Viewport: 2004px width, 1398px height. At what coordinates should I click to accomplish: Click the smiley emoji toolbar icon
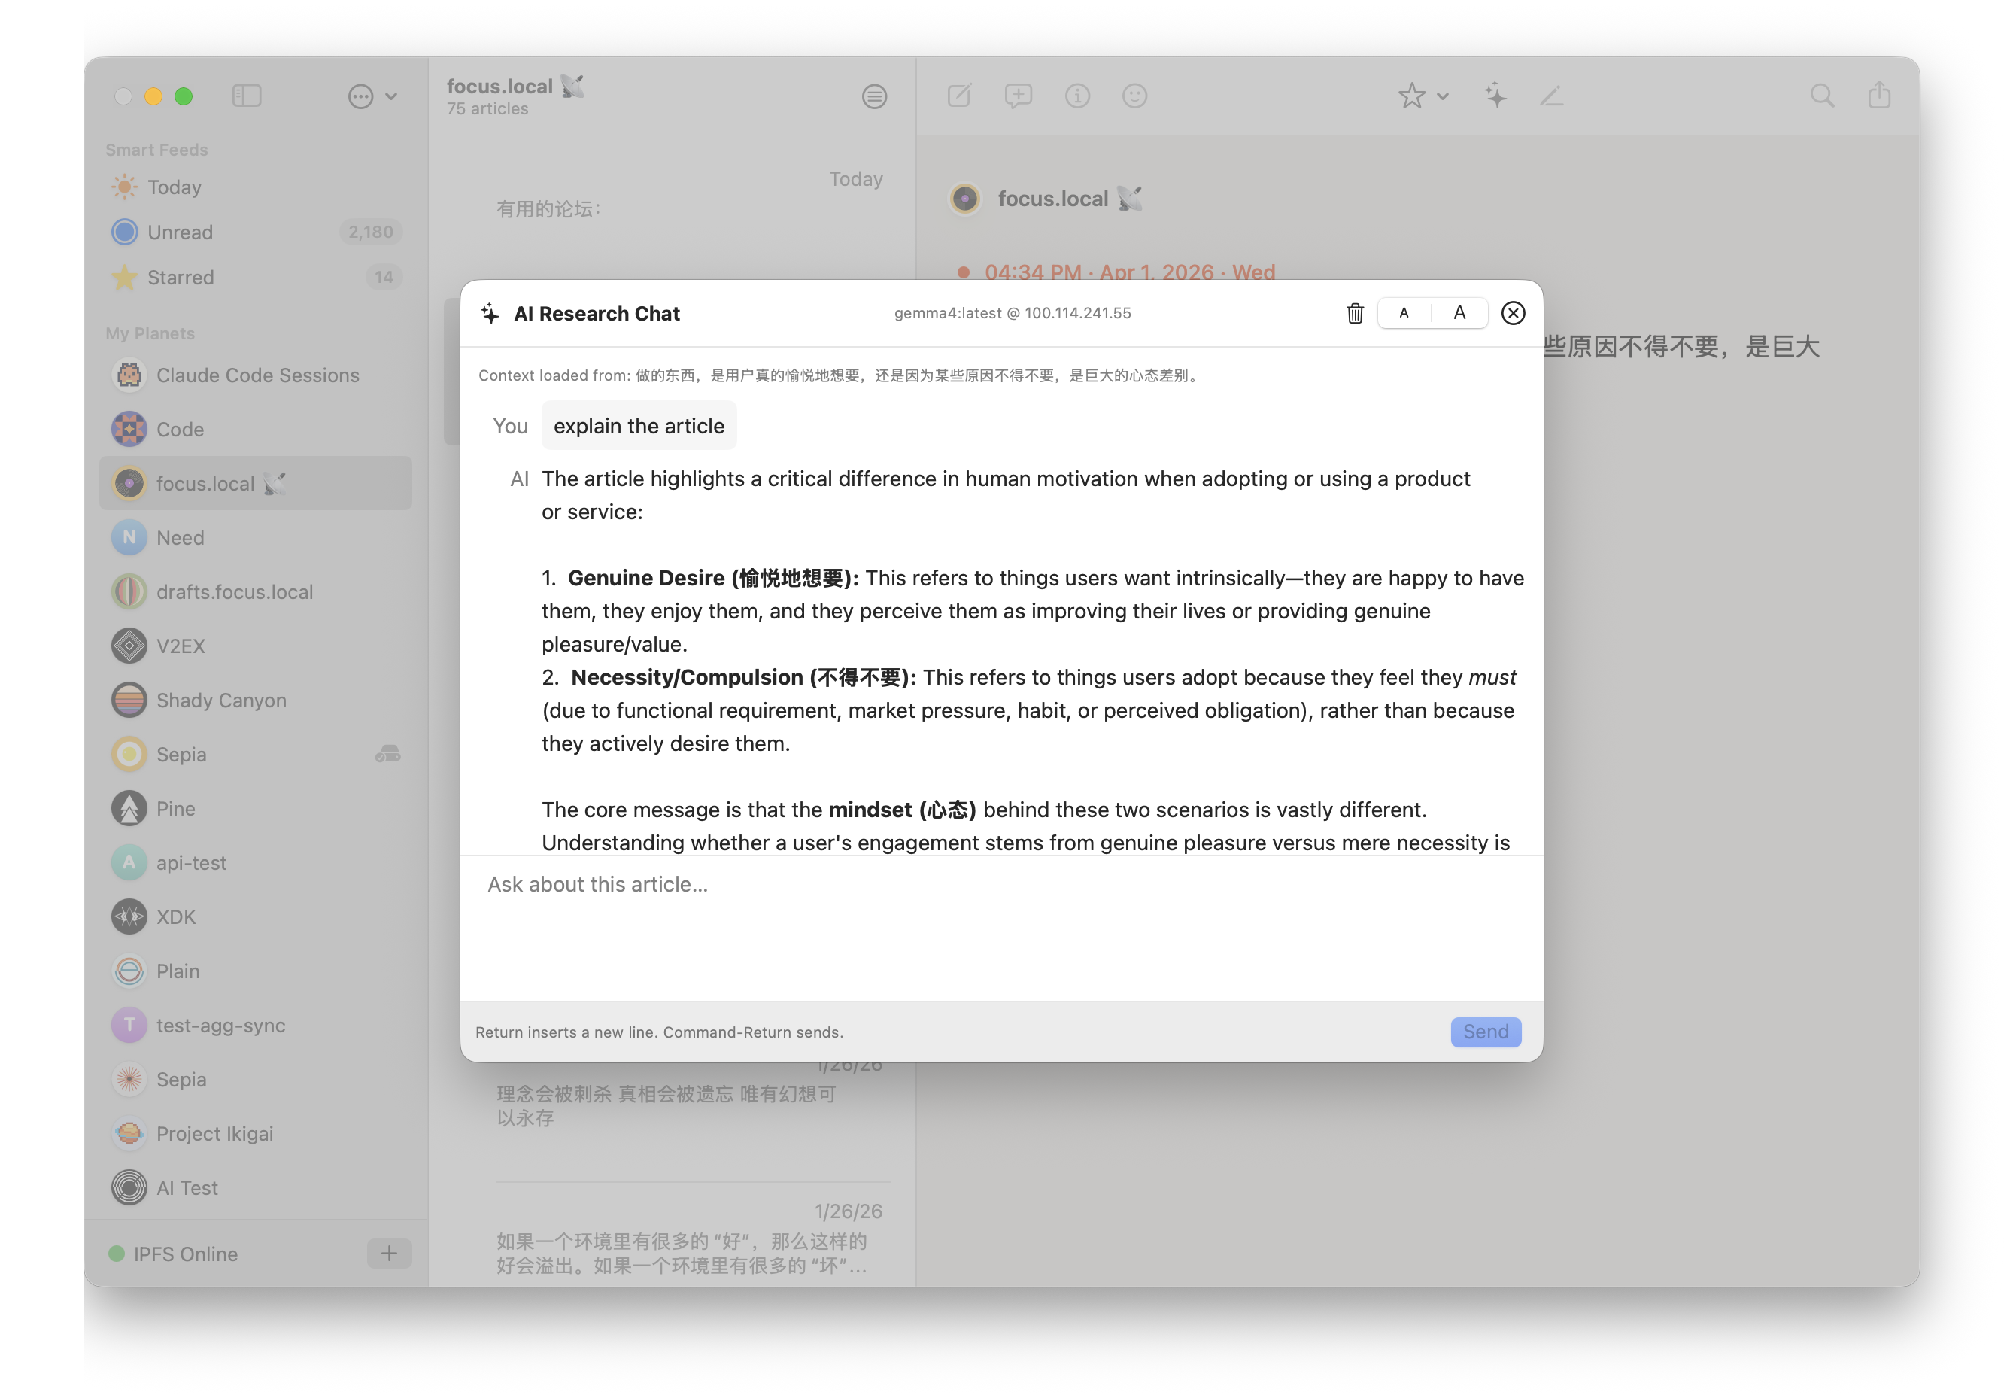[1134, 95]
